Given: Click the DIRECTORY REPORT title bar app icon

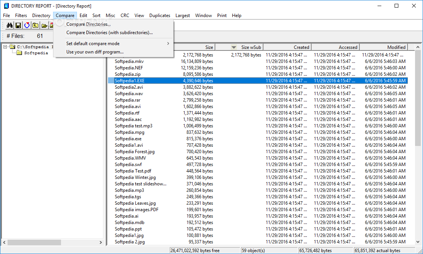Looking at the screenshot, I should pos(6,6).
